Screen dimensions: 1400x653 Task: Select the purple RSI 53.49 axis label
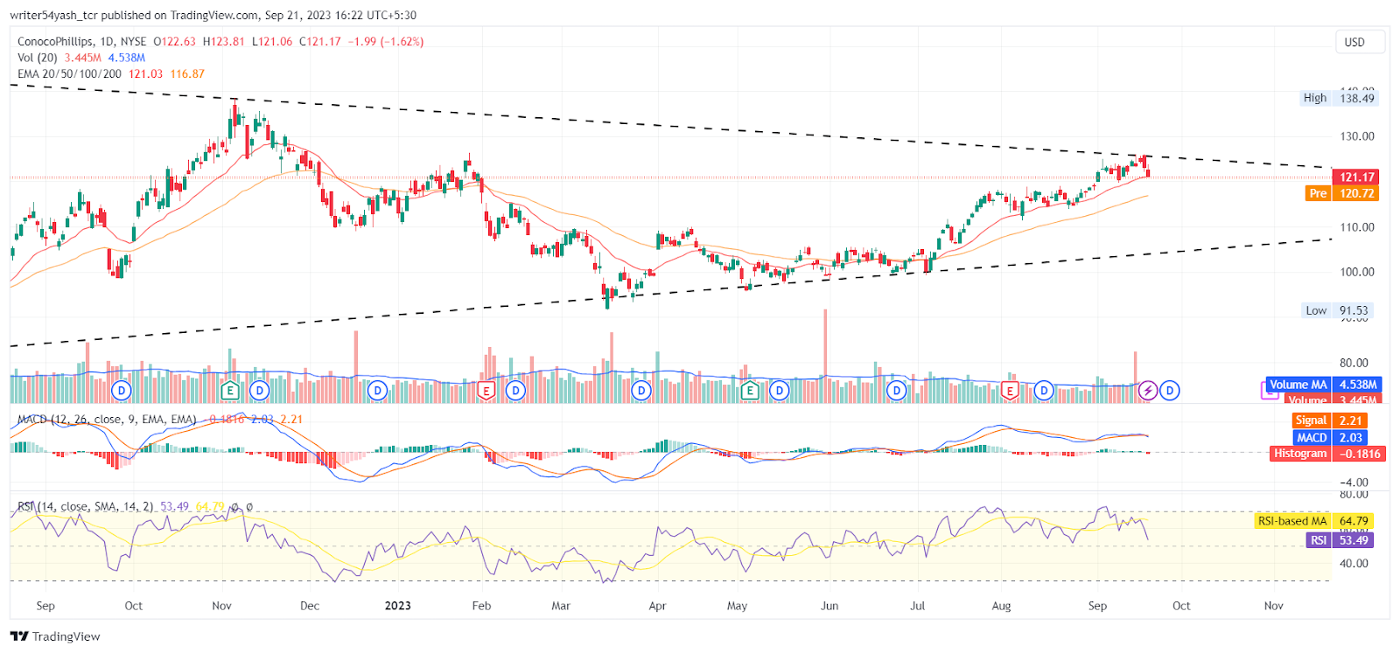[1340, 540]
